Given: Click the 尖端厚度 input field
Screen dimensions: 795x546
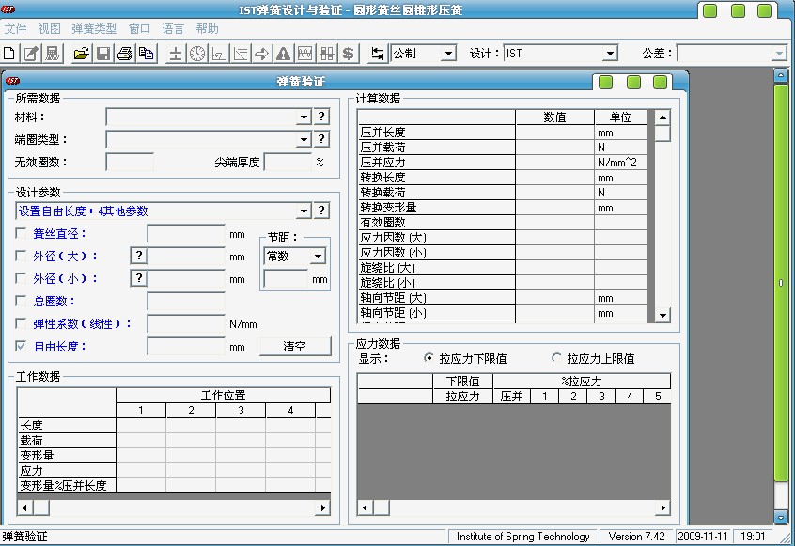Looking at the screenshot, I should (x=288, y=162).
